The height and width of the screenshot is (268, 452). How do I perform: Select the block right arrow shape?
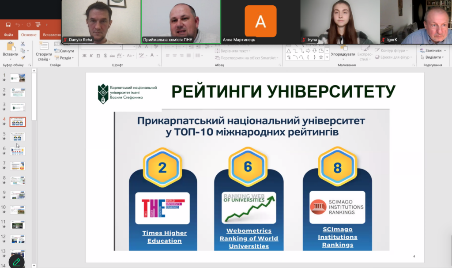pos(308,51)
